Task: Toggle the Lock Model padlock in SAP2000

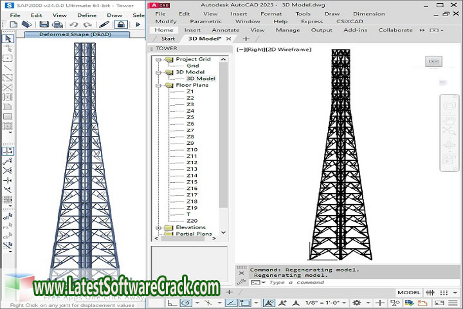Action: [x=121, y=24]
